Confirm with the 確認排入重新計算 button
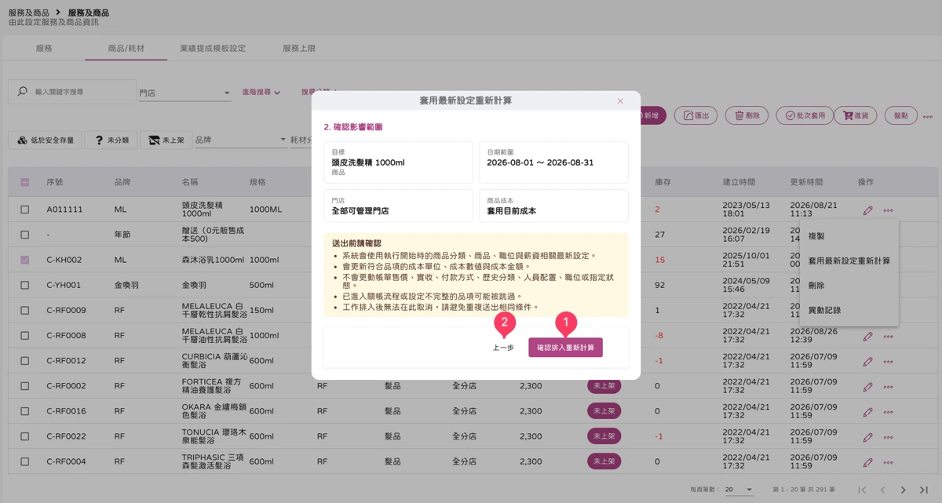Viewport: 942px width, 503px height. pyautogui.click(x=565, y=347)
